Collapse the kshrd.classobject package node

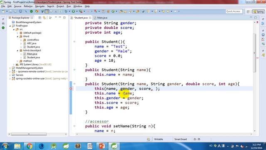17,50
